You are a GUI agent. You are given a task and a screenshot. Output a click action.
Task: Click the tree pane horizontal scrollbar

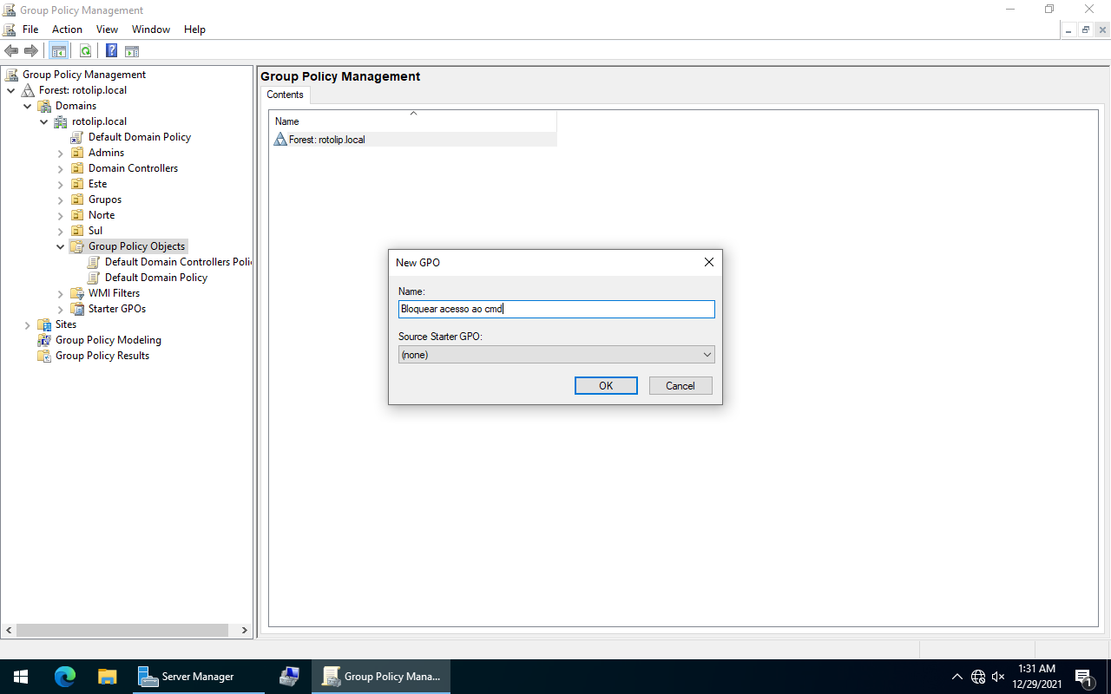click(122, 631)
